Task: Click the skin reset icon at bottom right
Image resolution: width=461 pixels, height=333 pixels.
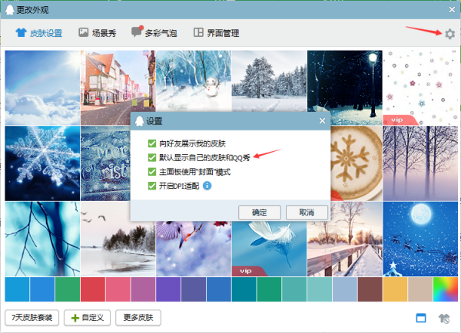Action: tap(444, 318)
